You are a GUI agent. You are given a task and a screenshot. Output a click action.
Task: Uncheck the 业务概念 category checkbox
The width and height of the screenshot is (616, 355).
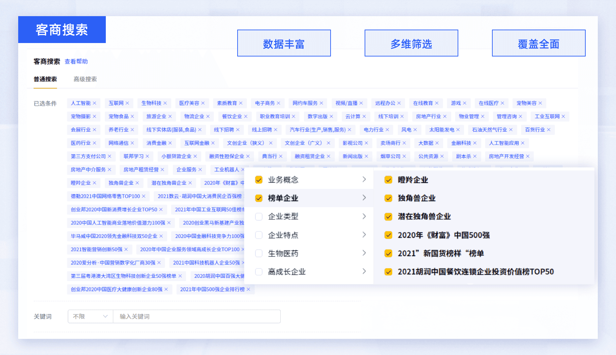coord(258,180)
